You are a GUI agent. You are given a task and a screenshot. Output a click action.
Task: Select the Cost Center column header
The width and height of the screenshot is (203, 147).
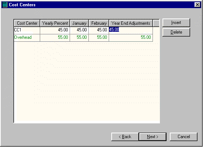[x=27, y=23]
